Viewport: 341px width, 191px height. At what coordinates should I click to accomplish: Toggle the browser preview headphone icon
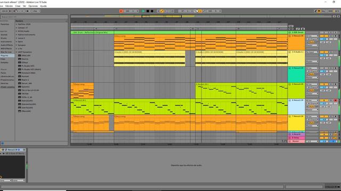coord(2,143)
